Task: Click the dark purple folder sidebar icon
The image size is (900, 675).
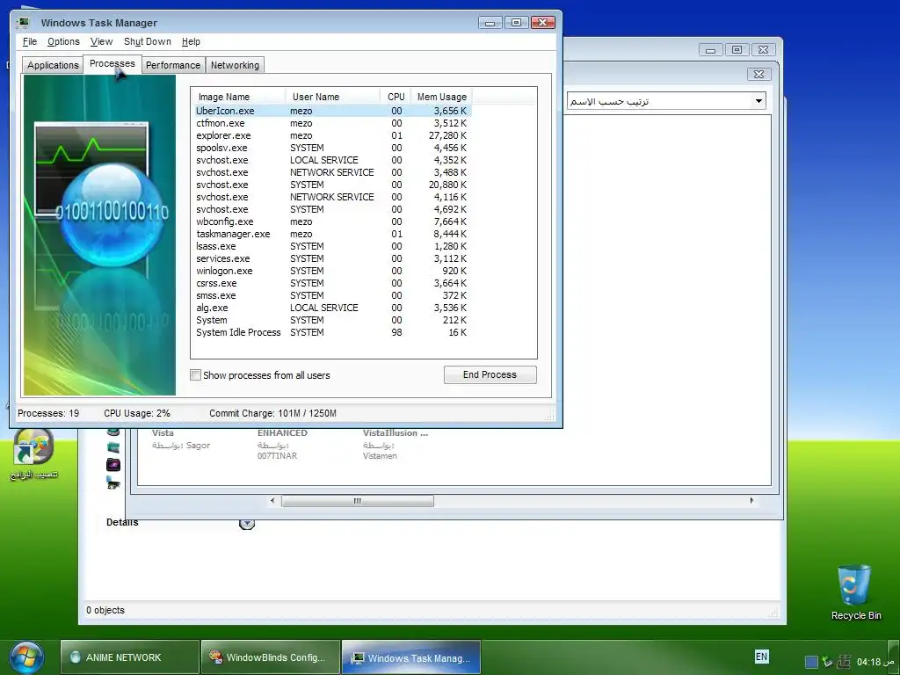Action: (113, 464)
